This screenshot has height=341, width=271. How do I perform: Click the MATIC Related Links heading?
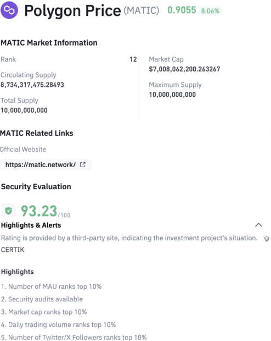[37, 133]
